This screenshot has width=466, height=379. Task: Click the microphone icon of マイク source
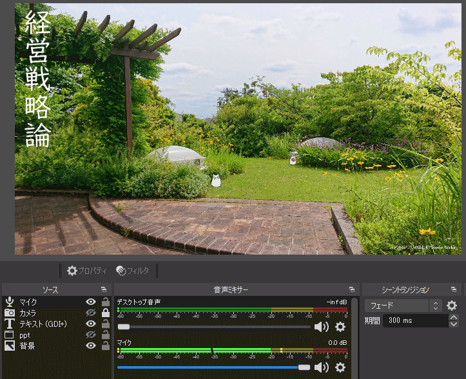[x=10, y=302]
